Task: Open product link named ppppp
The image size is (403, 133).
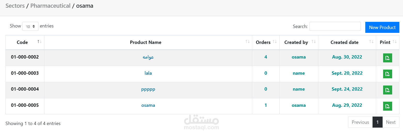Action: 148,89
